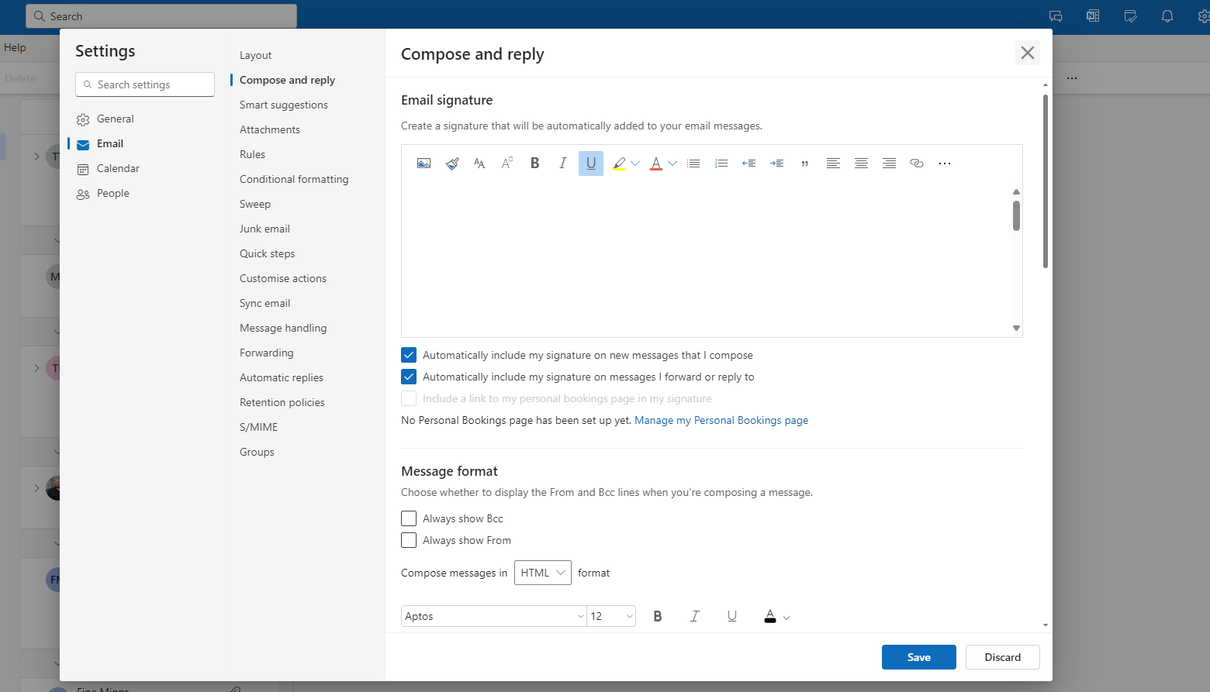Discard the settings changes
This screenshot has height=692, width=1210.
(1003, 657)
